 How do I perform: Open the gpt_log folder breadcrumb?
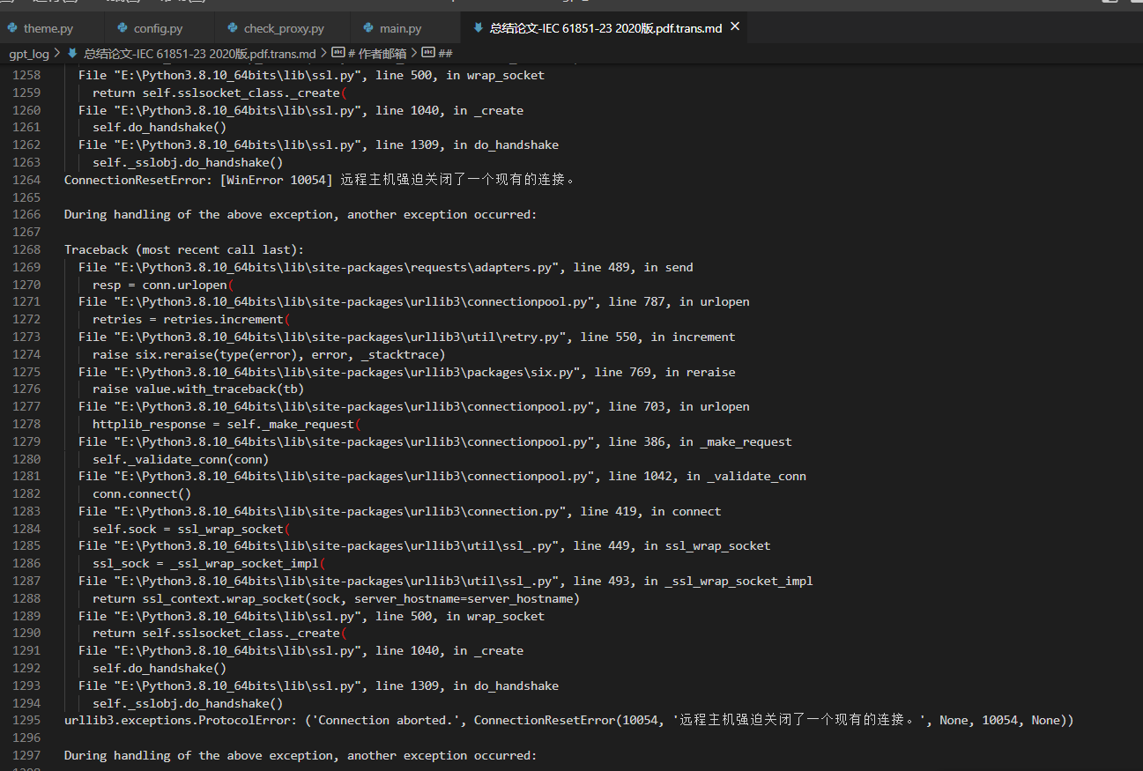(x=29, y=54)
